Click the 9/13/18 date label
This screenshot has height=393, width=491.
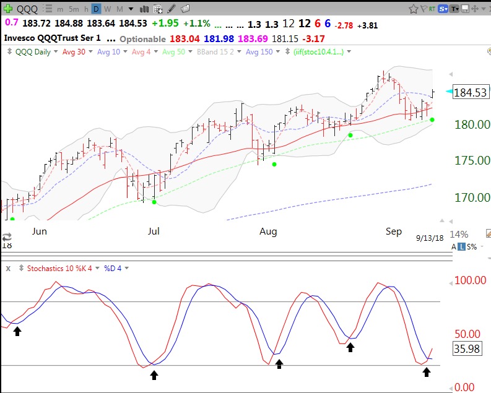coord(430,238)
